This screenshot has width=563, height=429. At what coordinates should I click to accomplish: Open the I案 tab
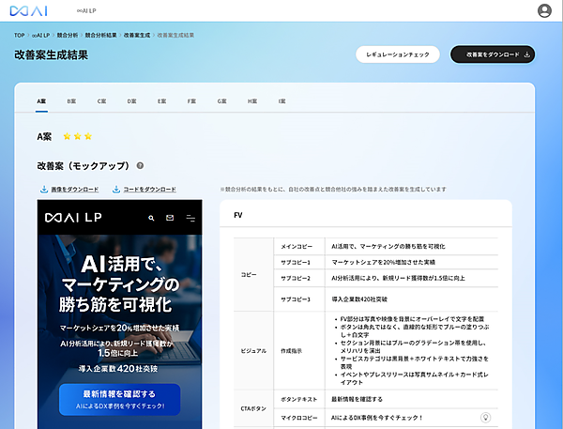click(x=281, y=101)
